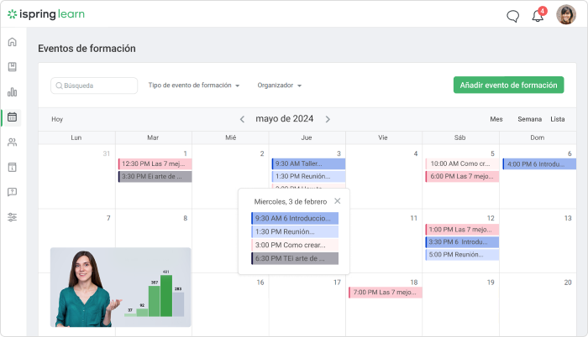Switch to Mes view
The image size is (588, 337).
[x=496, y=119]
